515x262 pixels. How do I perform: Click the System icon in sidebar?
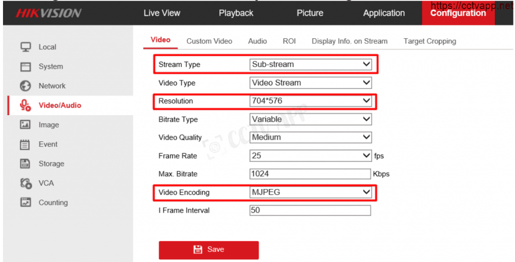[x=25, y=66]
